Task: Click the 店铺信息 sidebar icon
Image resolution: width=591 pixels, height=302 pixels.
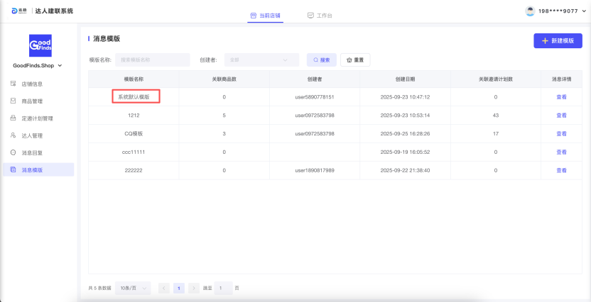Action: coord(13,84)
